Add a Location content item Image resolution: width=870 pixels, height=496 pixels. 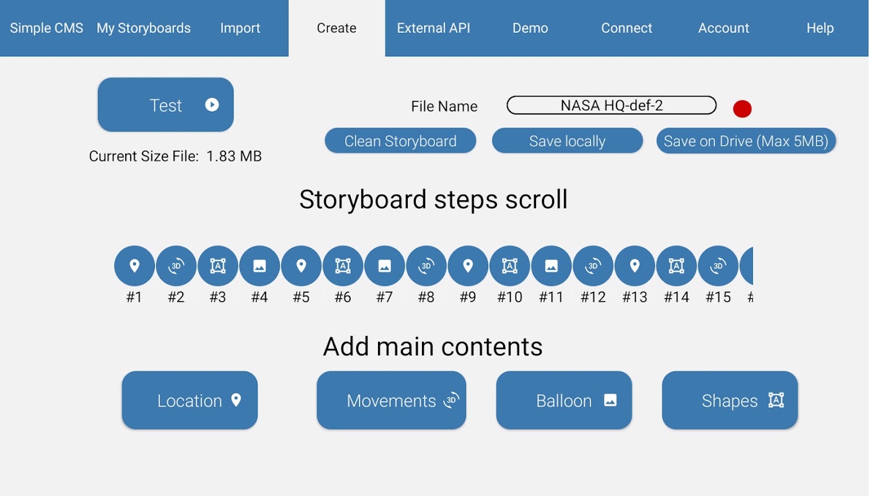(190, 401)
